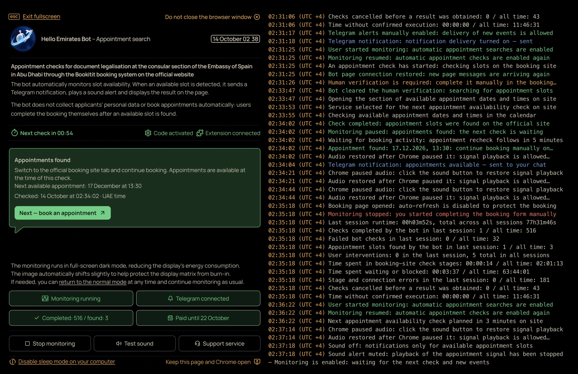Open return to the normal mode link
578x374 pixels.
point(93,282)
